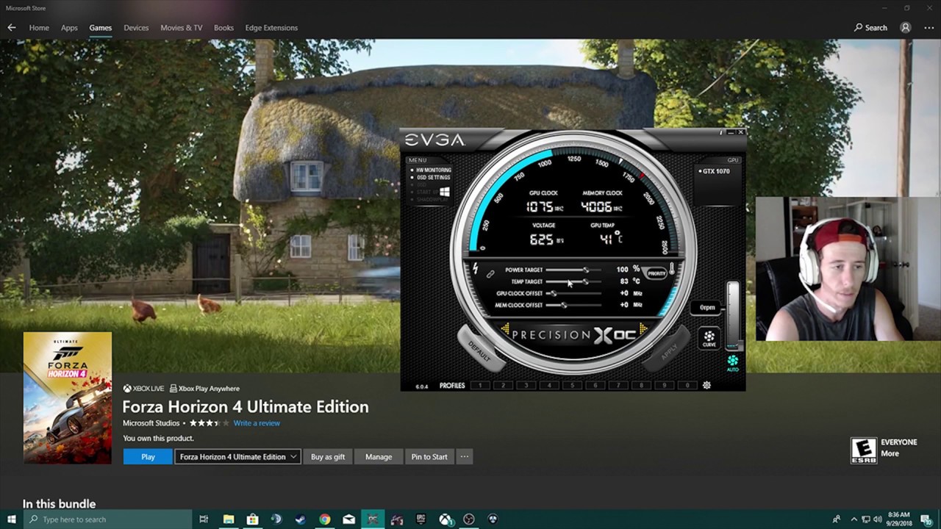The image size is (941, 529).
Task: Click the taskbar search box
Action: tap(107, 519)
